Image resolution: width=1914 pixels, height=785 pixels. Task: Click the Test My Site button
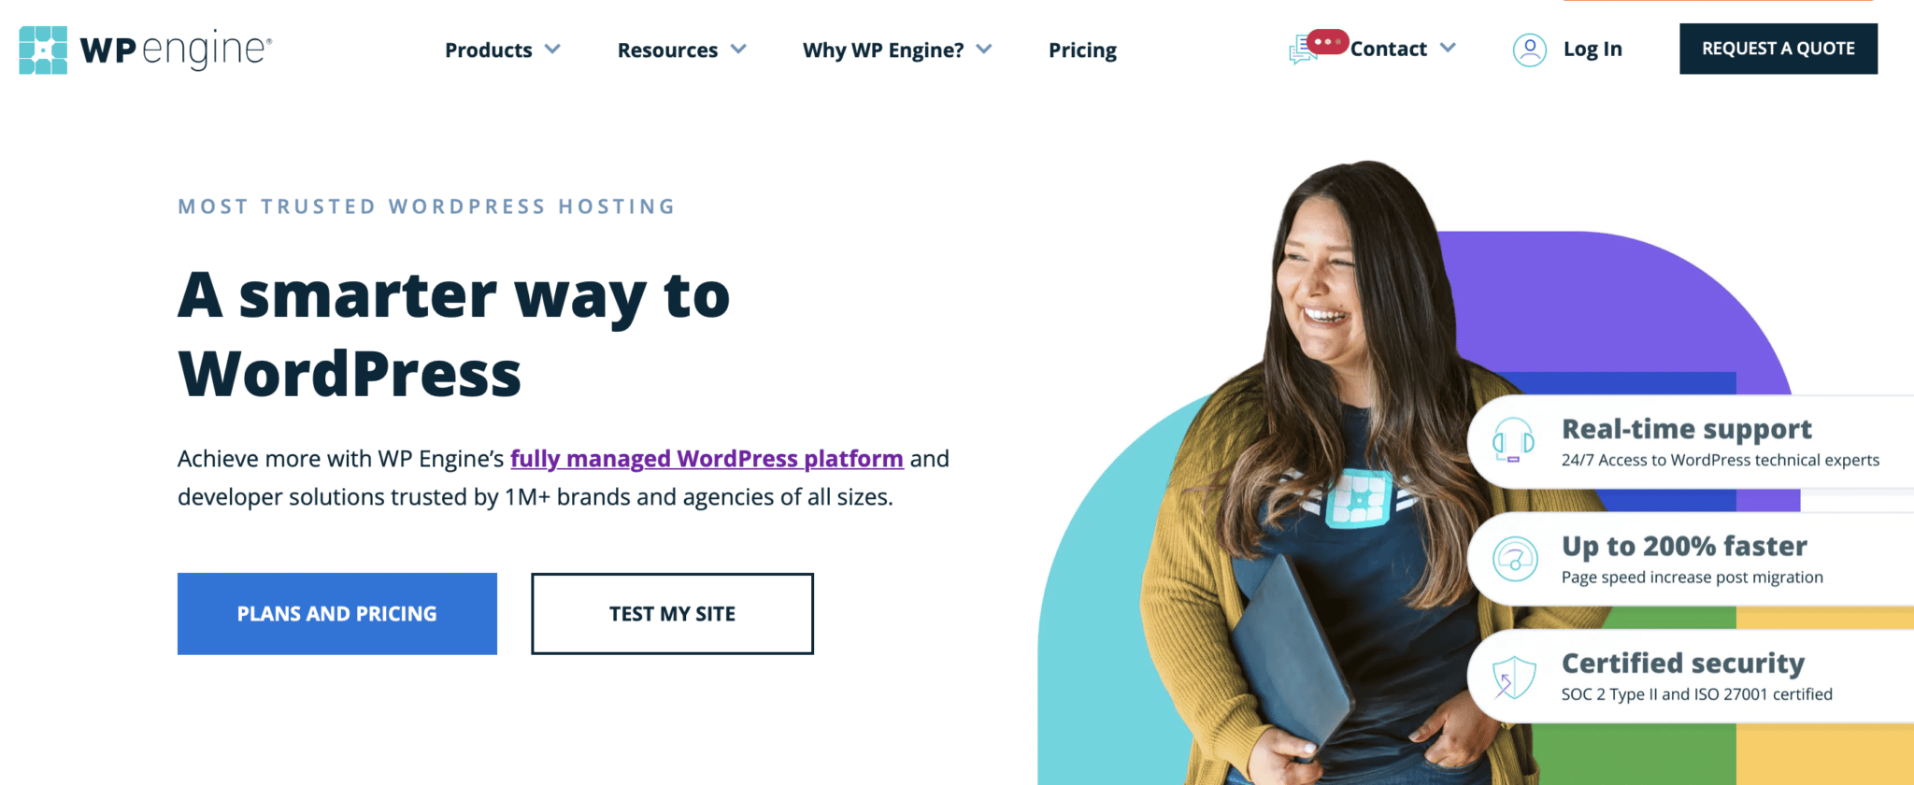(x=672, y=614)
